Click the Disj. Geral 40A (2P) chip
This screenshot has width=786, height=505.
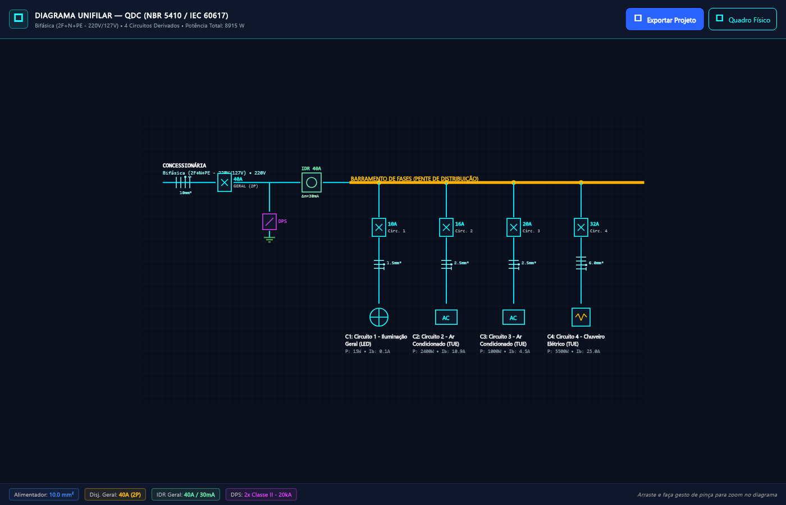tap(115, 494)
